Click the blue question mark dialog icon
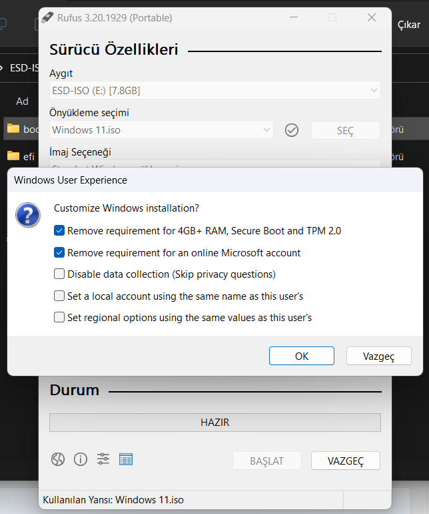 (28, 215)
